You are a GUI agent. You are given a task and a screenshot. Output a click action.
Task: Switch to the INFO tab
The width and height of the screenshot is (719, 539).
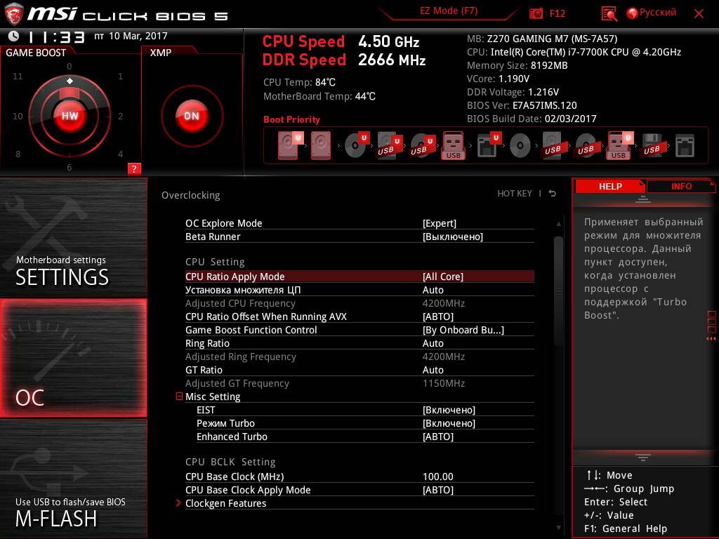pyautogui.click(x=681, y=186)
